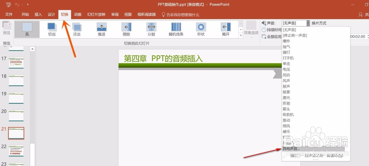369x166 pixels.
Task: Click the undo arrow in quick access toolbar
Action: (x=17, y=4)
